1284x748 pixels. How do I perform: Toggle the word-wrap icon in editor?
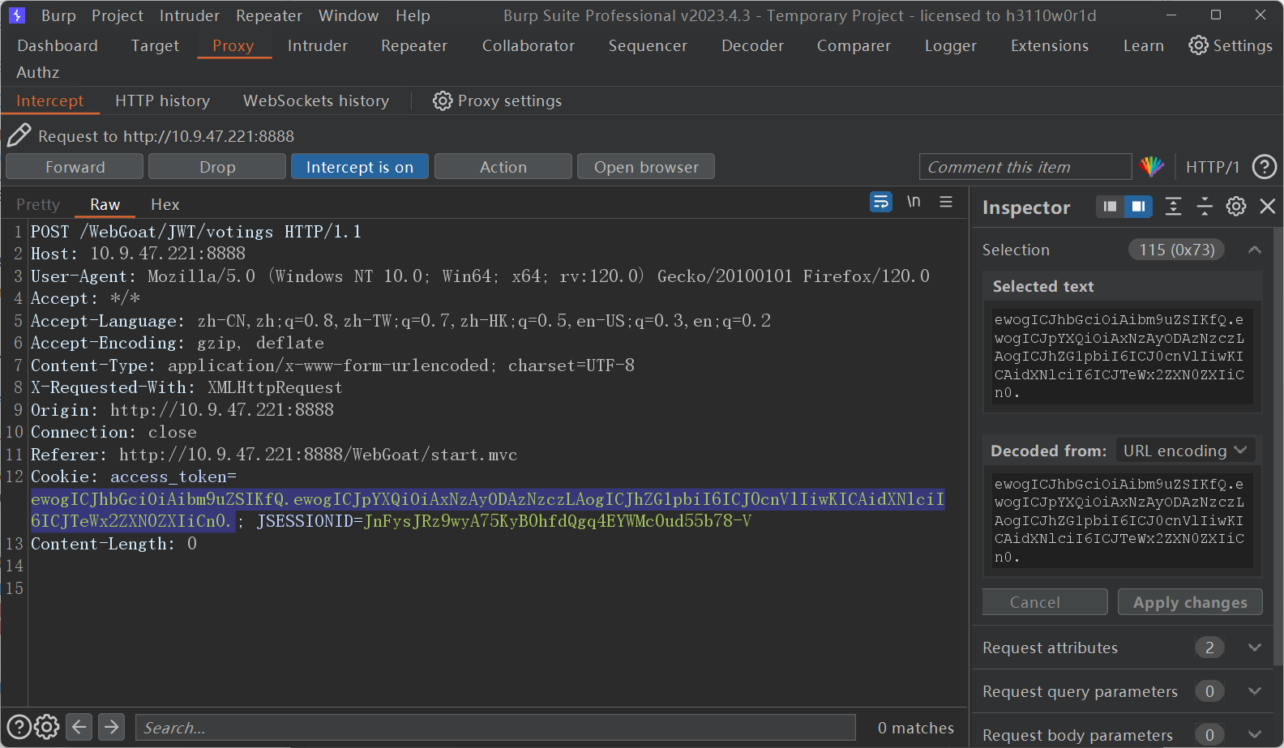click(881, 202)
